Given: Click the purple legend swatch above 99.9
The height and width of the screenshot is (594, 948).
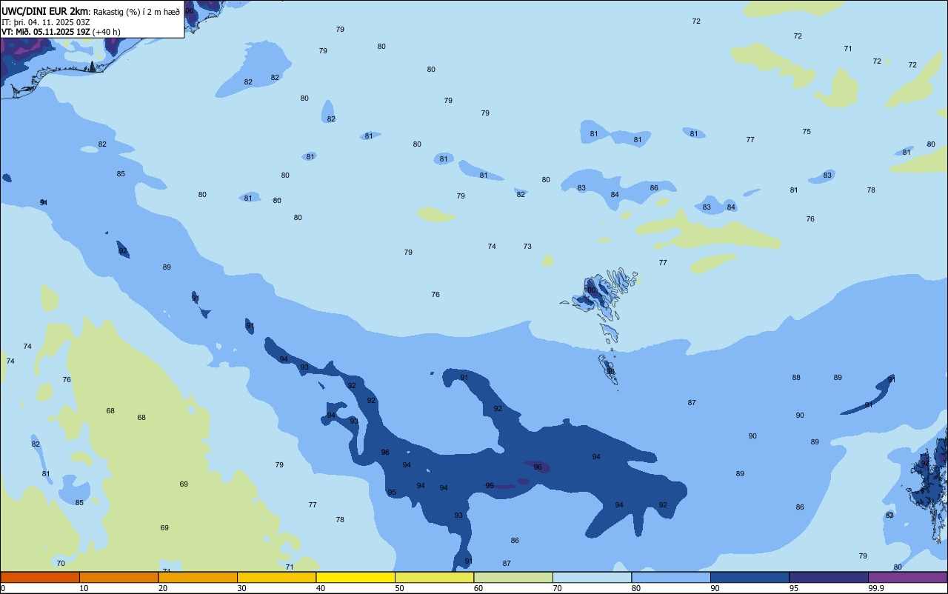Looking at the screenshot, I should pyautogui.click(x=907, y=577).
